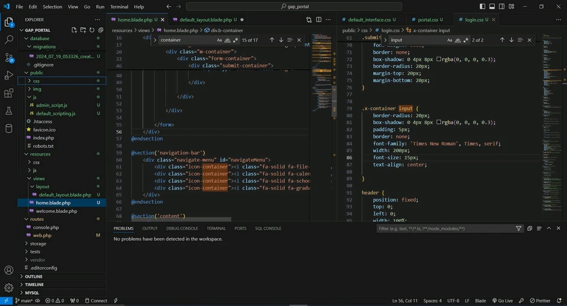
Task: Open the Search view in activity bar
Action: 9,40
